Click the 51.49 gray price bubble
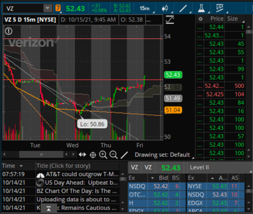This screenshot has height=214, width=253. pos(173,98)
